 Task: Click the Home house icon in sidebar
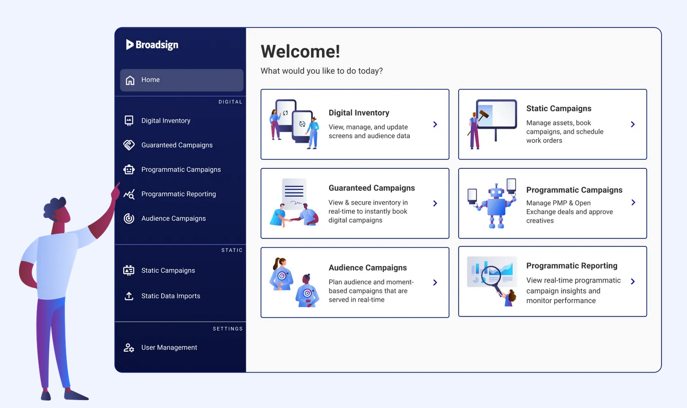(x=130, y=80)
